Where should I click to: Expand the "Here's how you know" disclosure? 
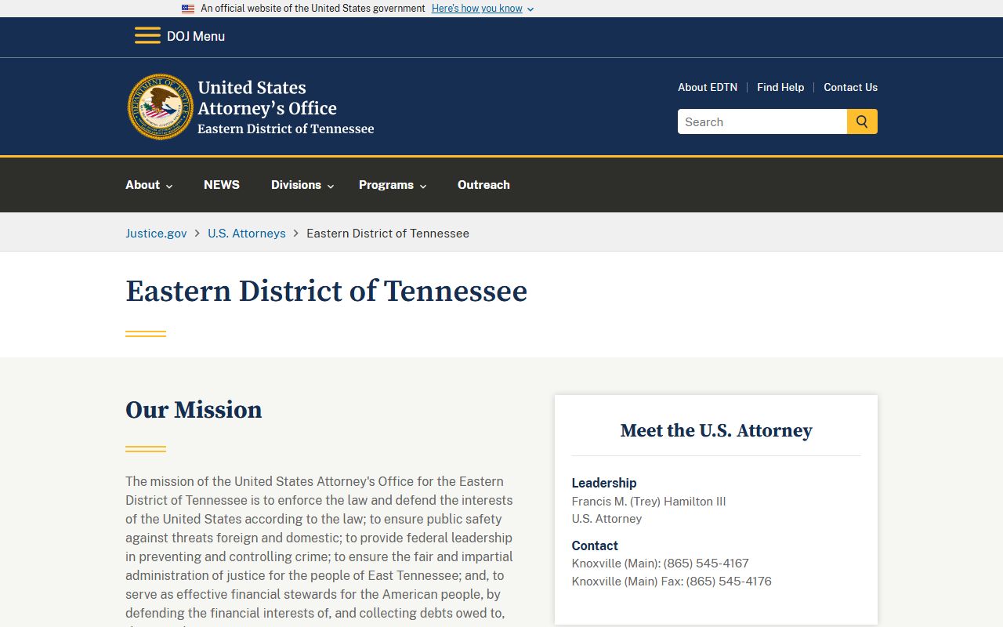pos(483,9)
